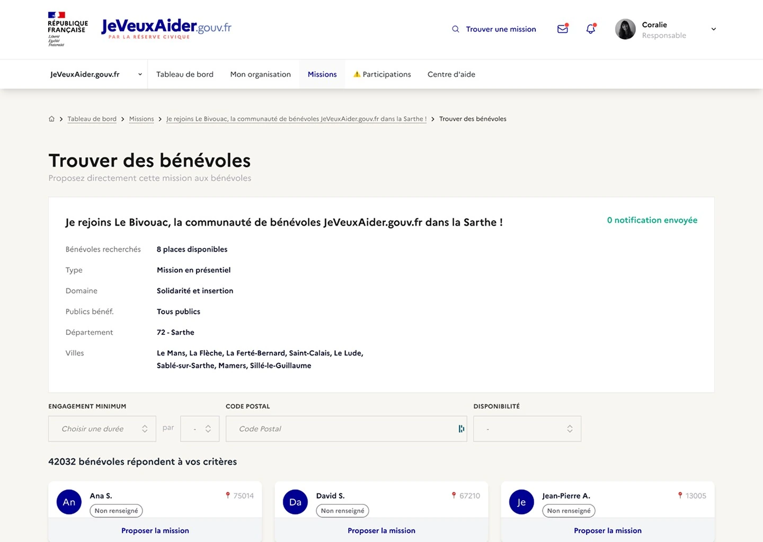Open Choisir une durée dropdown

(102, 429)
